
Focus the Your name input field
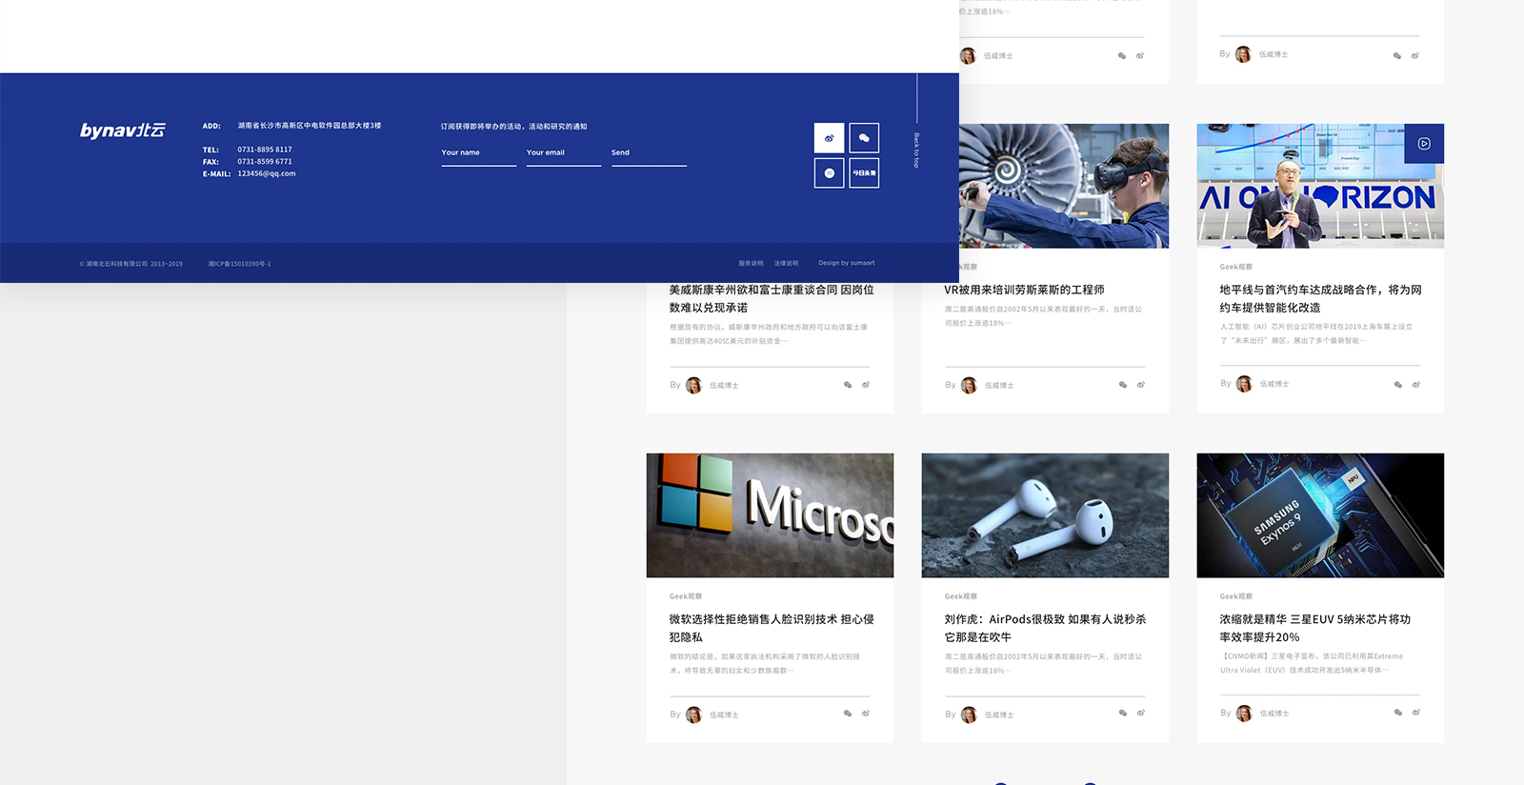click(x=478, y=153)
